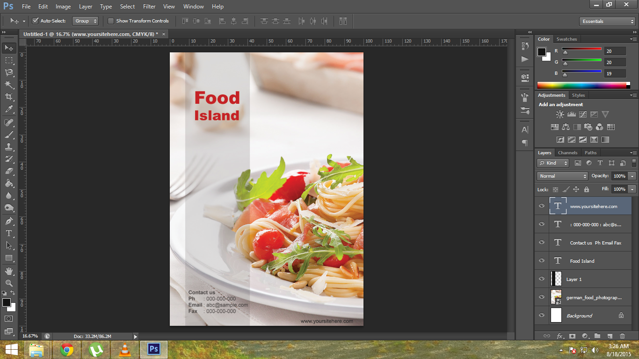Create a new layer in Layers panel
This screenshot has height=359, width=639.
(x=610, y=336)
